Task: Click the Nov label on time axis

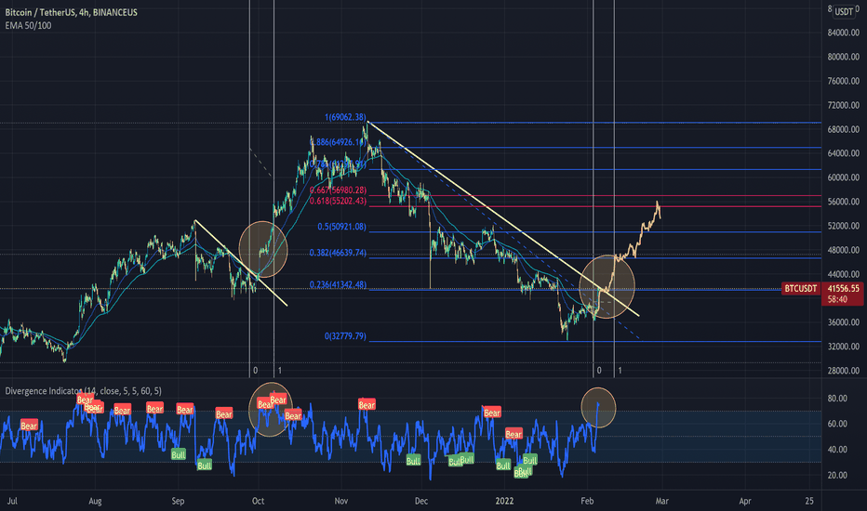Action: point(341,501)
